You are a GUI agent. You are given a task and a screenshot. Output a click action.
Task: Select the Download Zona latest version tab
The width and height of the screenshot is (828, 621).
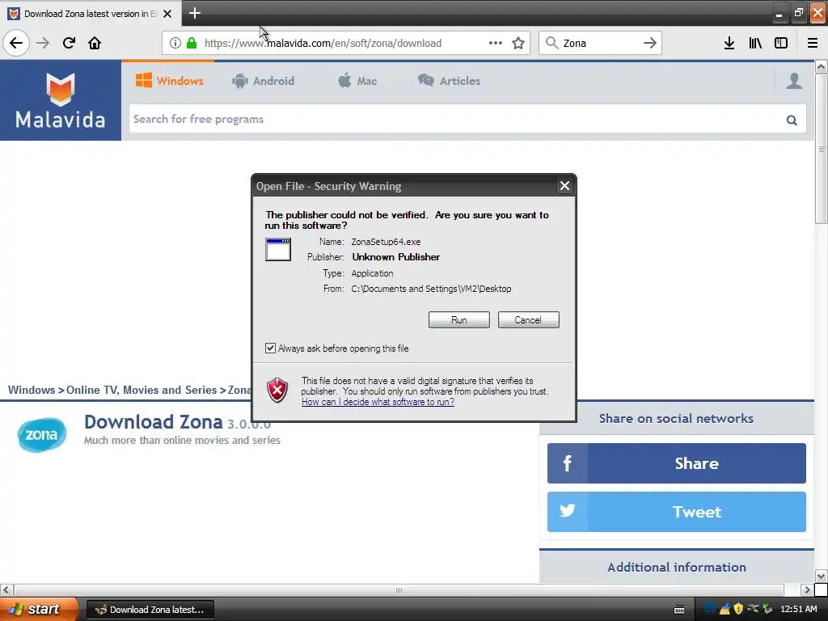[x=90, y=14]
